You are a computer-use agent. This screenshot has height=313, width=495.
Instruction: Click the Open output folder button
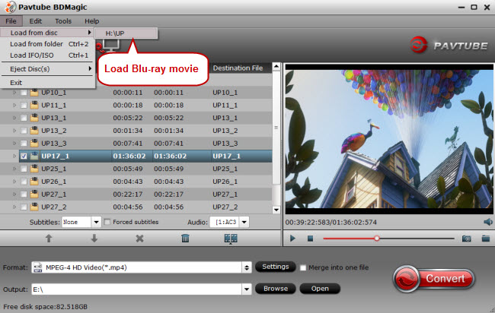pyautogui.click(x=320, y=289)
